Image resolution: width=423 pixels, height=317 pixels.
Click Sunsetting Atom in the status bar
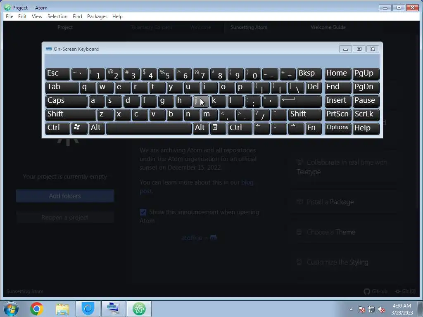[25, 291]
